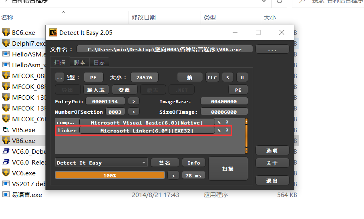
Task: Minimize the Detect It Easy window
Action: pyautogui.click(x=235, y=32)
